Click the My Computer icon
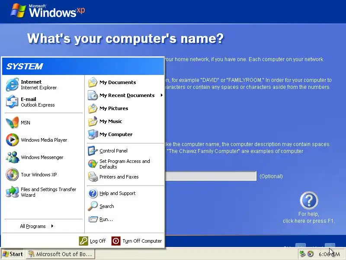The image size is (346, 260). point(93,134)
